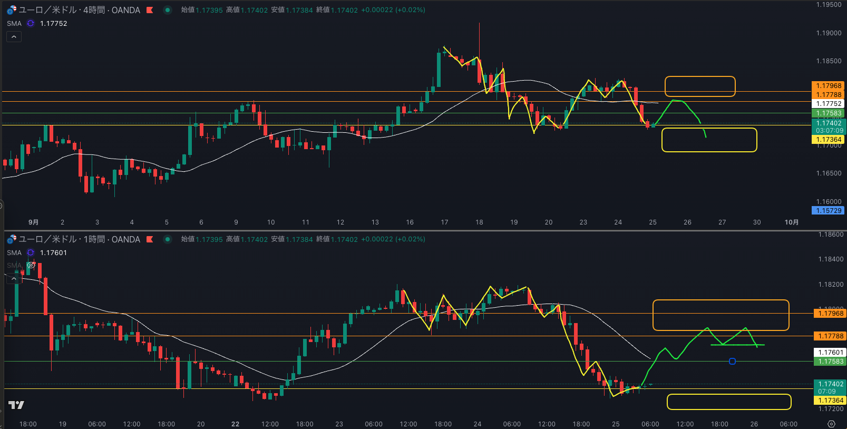
Task: Click the blue 1.15729 price label
Action: tap(828, 210)
